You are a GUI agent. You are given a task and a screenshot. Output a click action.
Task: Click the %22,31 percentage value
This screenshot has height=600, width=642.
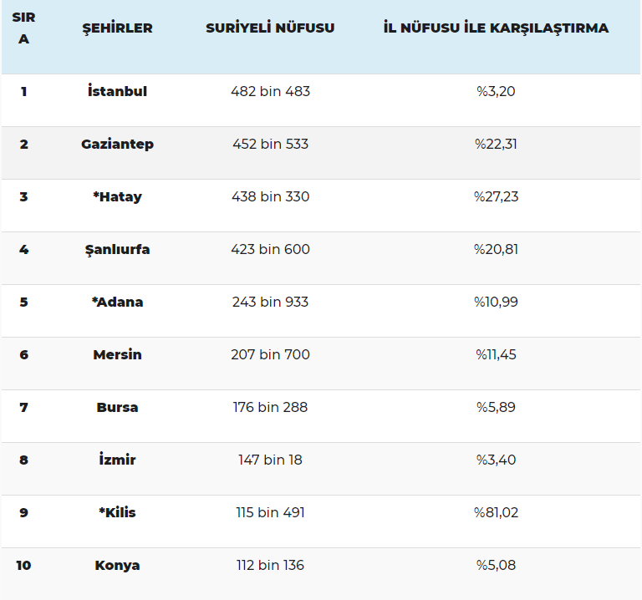496,144
